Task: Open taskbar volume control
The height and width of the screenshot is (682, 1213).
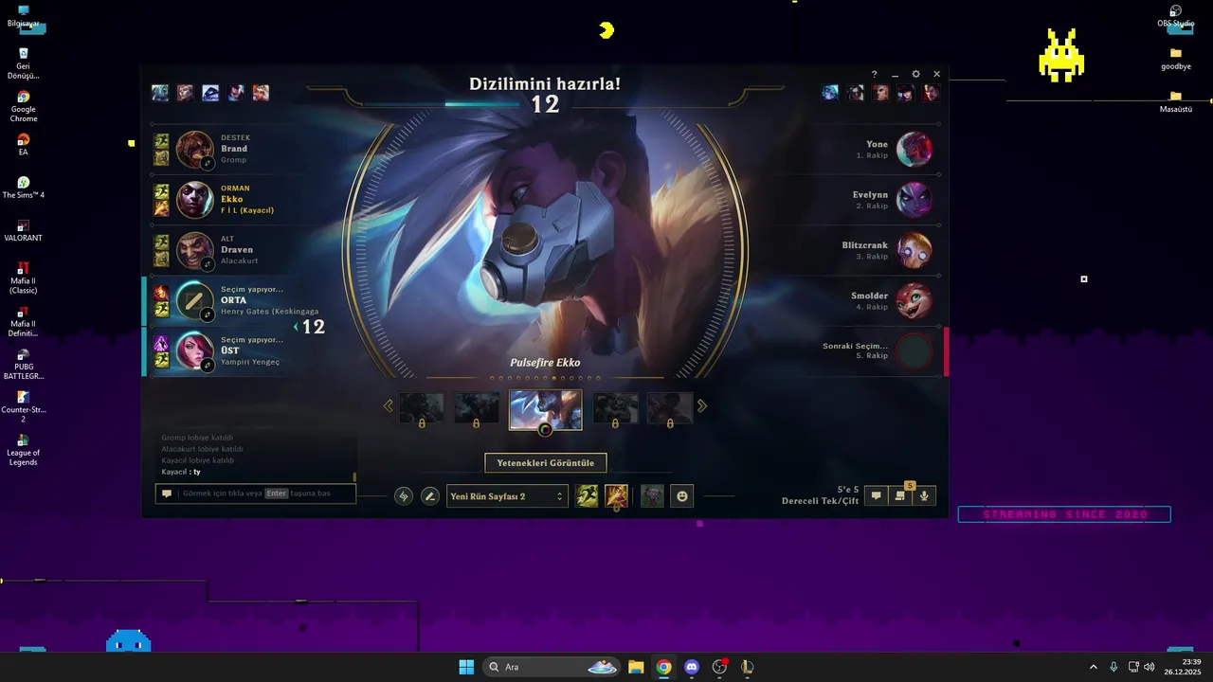Action: click(1149, 667)
